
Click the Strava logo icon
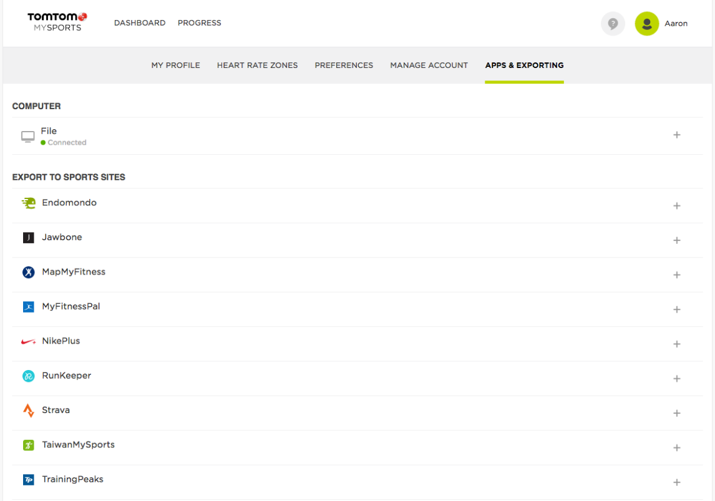tap(28, 411)
